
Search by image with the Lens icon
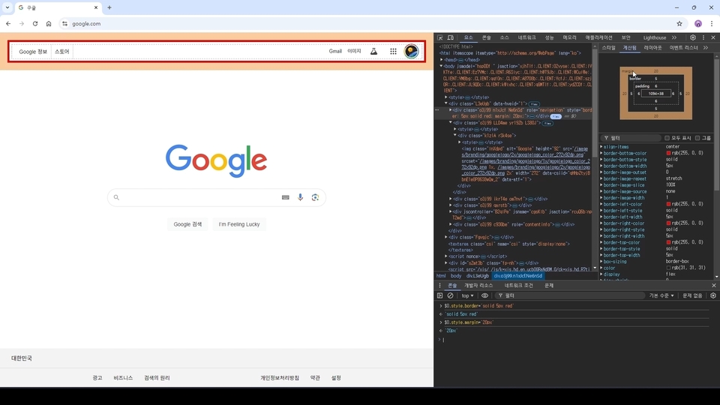click(315, 197)
